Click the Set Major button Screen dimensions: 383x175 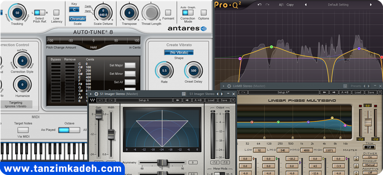[x=130, y=65]
